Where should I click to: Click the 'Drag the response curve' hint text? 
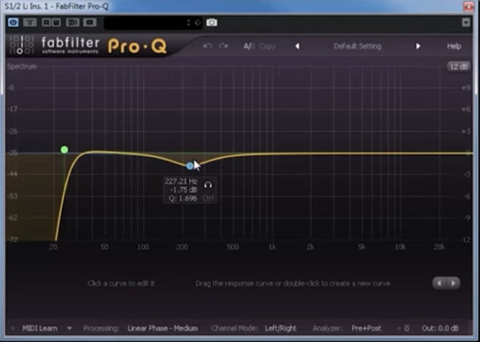click(293, 284)
